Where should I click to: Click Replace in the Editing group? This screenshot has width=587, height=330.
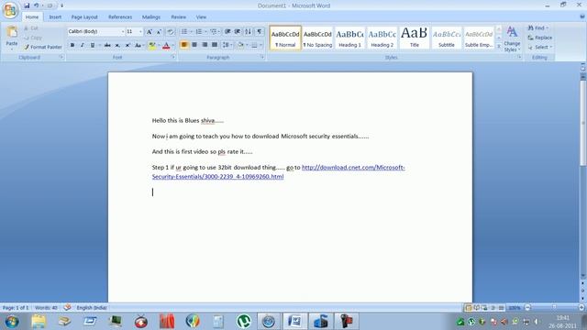click(540, 38)
